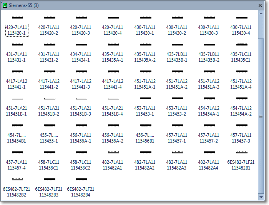Select the 115453-1 symbol icon
The height and width of the screenshot is (205, 269).
[146, 98]
